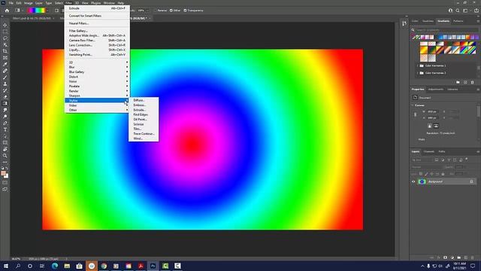481x271 pixels.
Task: Open the collapsed panel icon beside the canvas
Action: coord(404,23)
